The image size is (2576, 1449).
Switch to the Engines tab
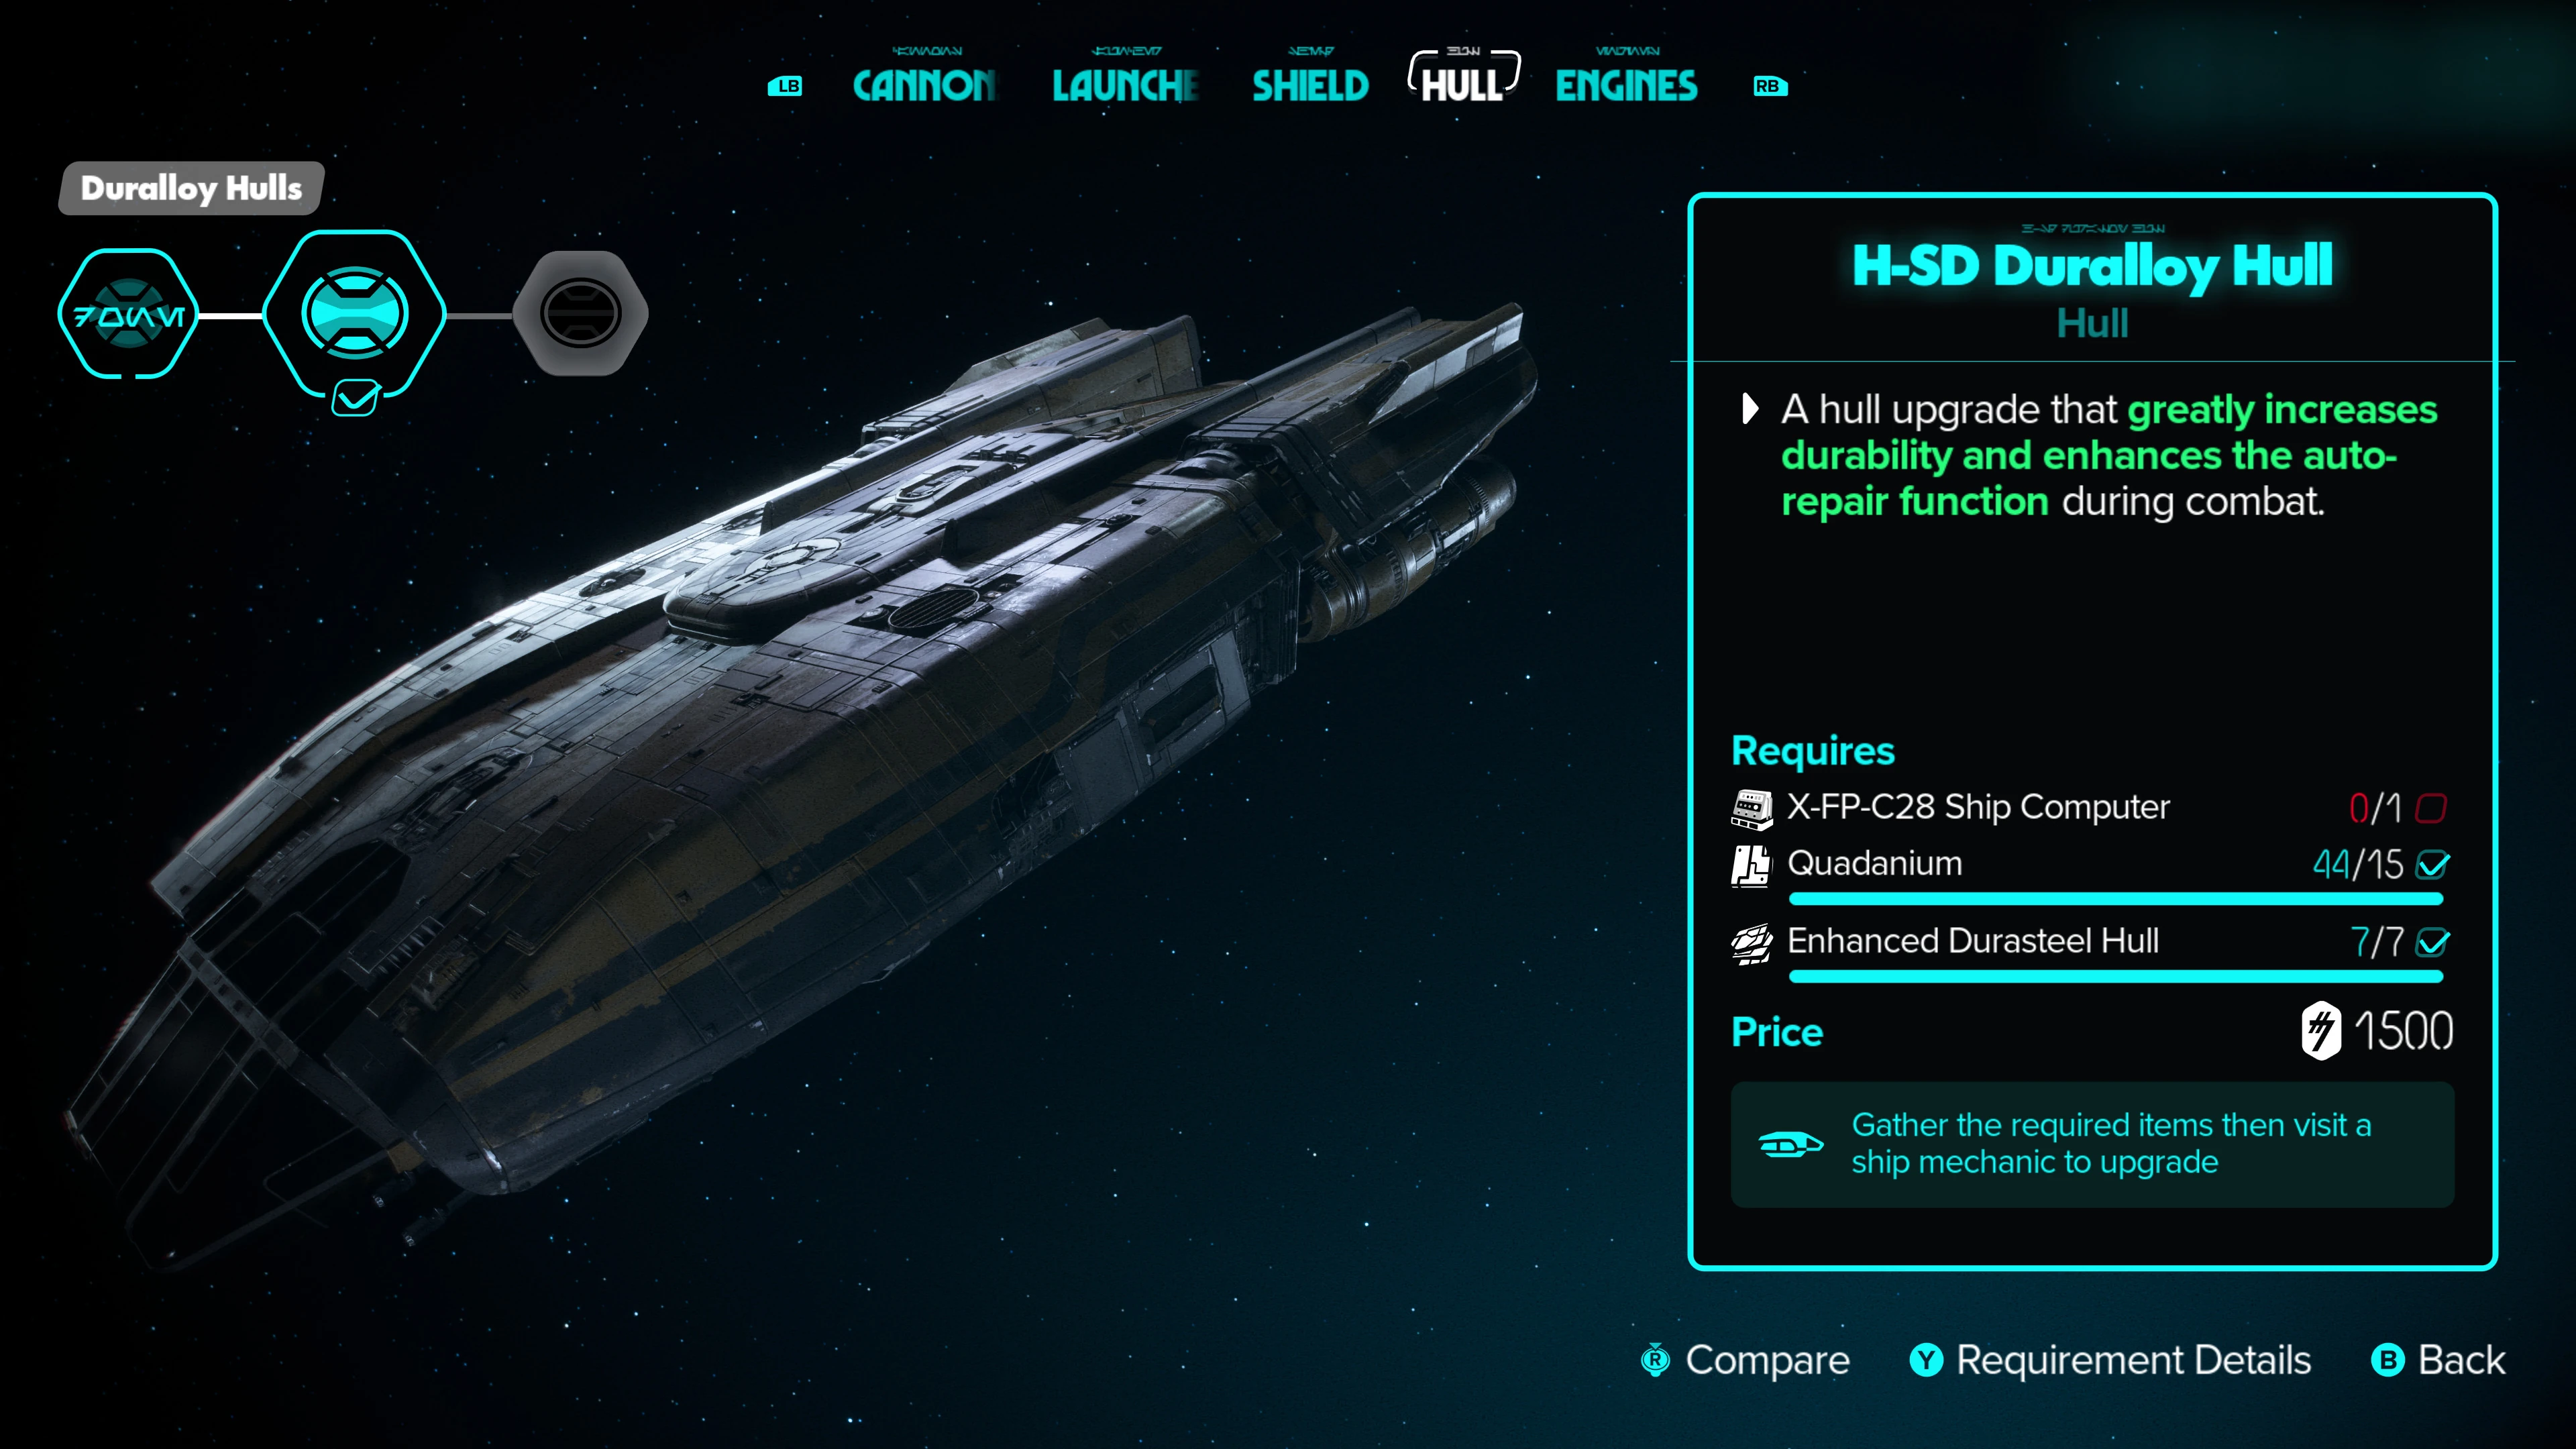pos(1626,86)
